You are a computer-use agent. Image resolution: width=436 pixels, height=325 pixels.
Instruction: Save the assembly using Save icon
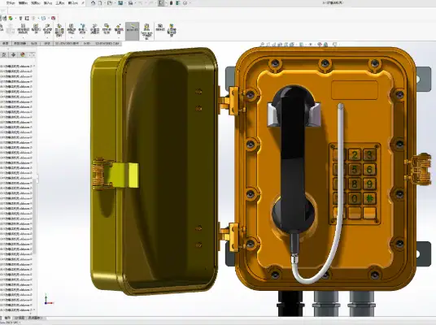pos(120,2)
